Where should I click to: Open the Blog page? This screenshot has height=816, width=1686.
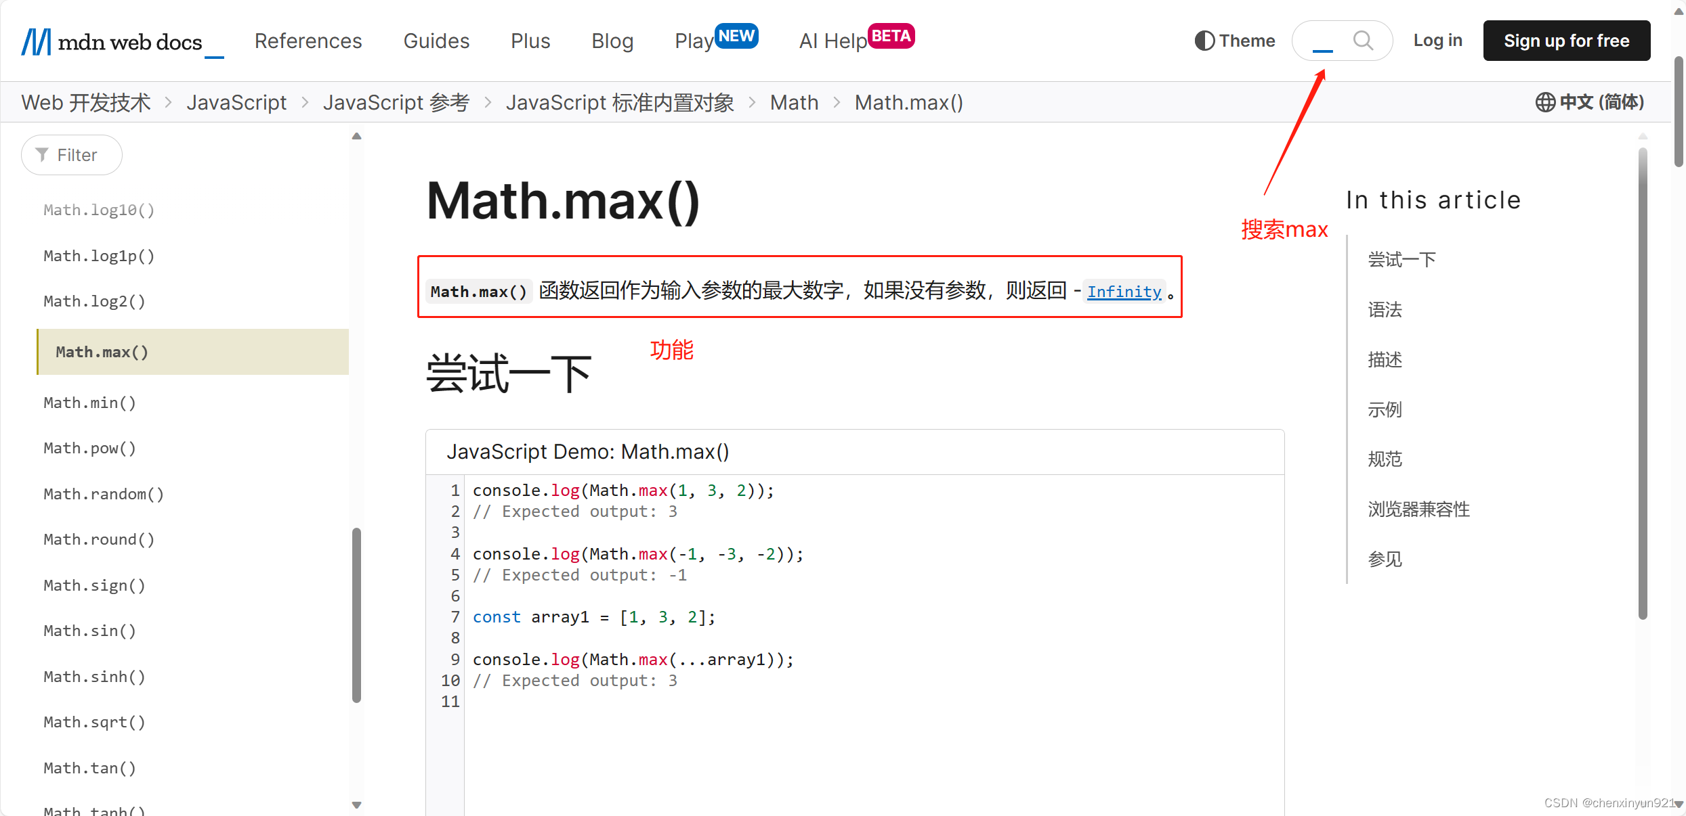(612, 41)
